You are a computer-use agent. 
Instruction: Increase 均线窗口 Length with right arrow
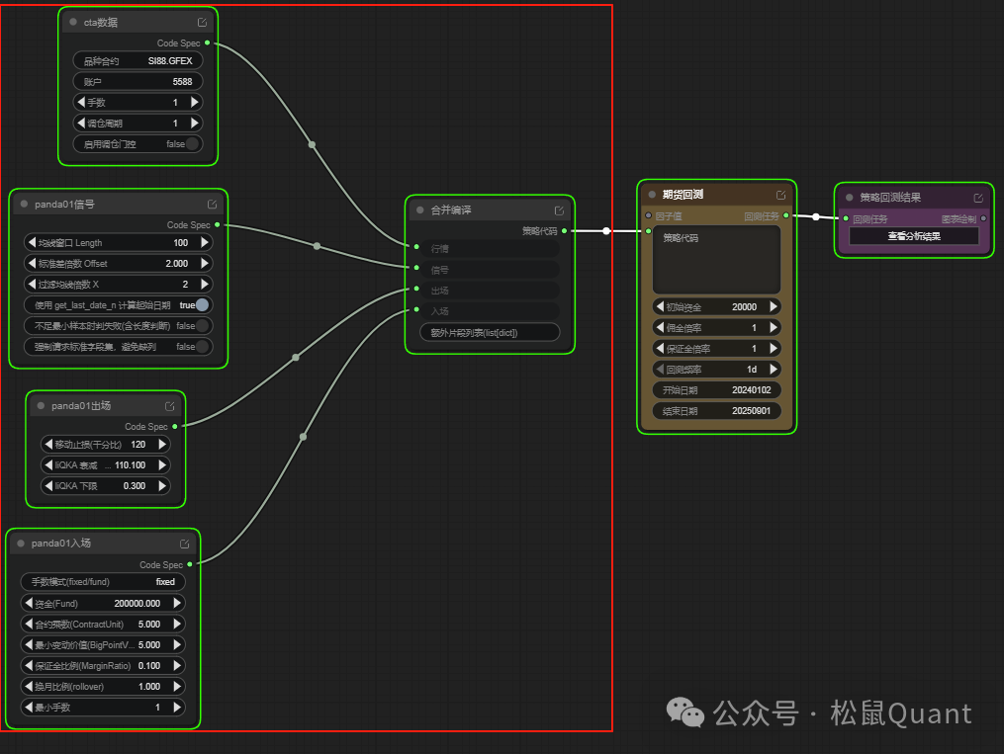(205, 243)
